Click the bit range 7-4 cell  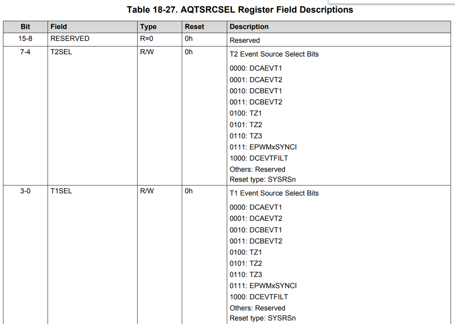tap(25, 52)
